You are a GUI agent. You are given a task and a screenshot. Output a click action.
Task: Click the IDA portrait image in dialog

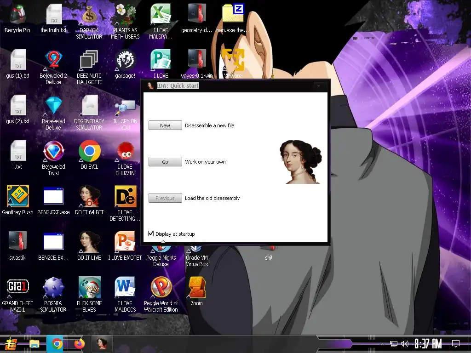300,162
